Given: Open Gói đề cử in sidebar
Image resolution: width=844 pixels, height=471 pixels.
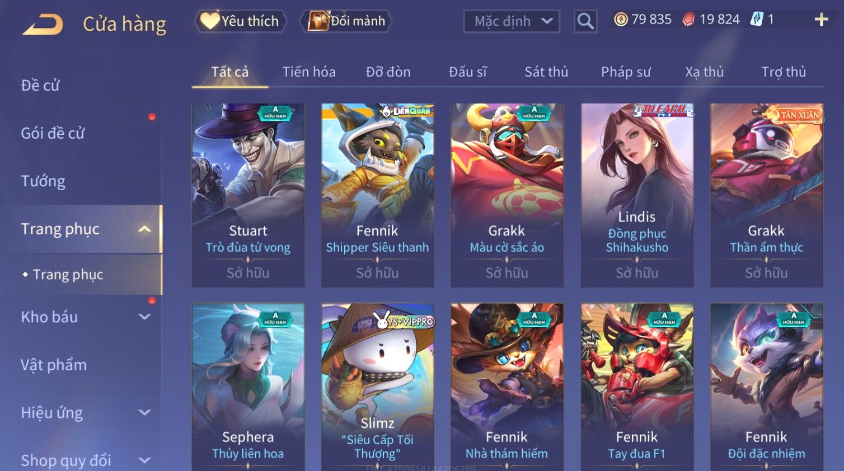Looking at the screenshot, I should (53, 133).
